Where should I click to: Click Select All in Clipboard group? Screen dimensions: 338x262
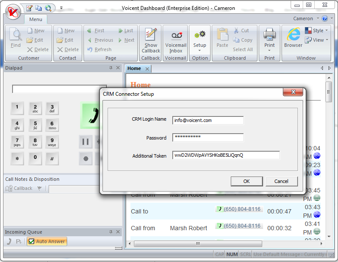(x=243, y=49)
